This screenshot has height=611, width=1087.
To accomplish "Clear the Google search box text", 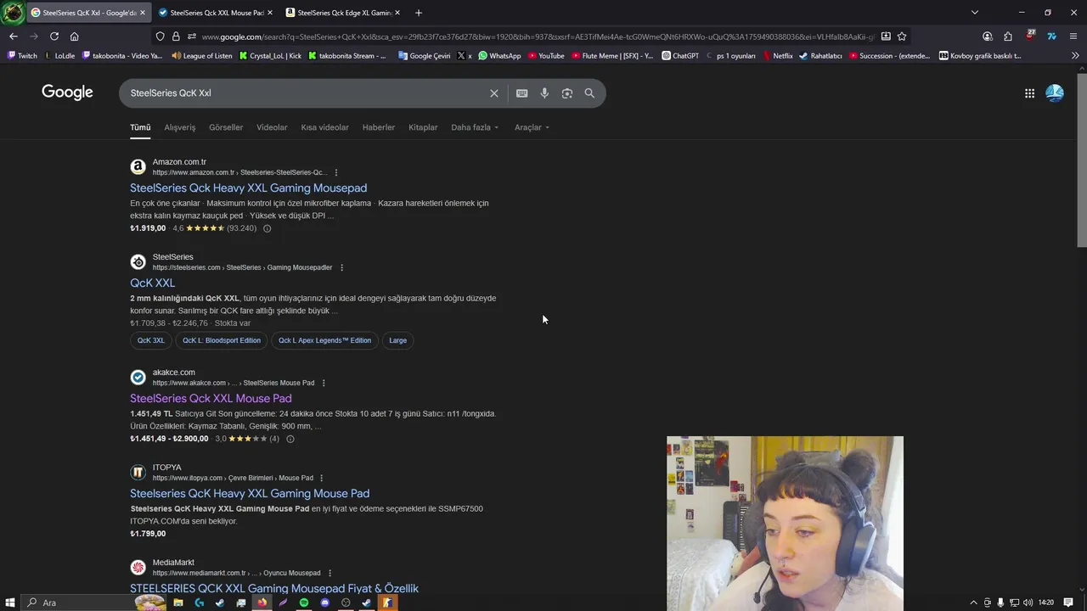I will click(x=493, y=93).
